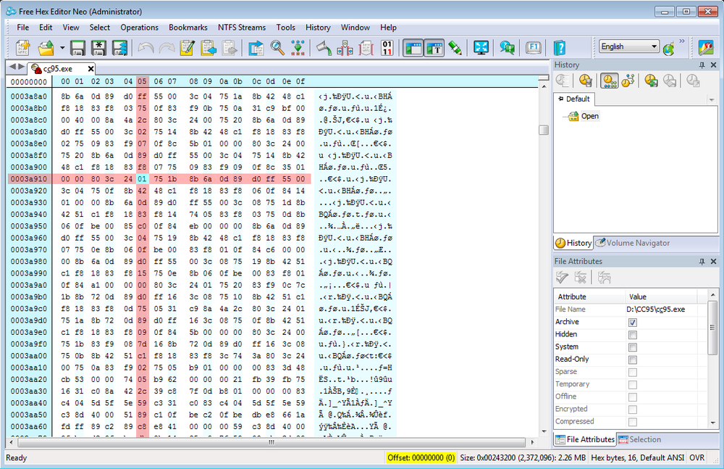This screenshot has width=724, height=469.
Task: Click the history clock with trash icon
Action: [585, 80]
